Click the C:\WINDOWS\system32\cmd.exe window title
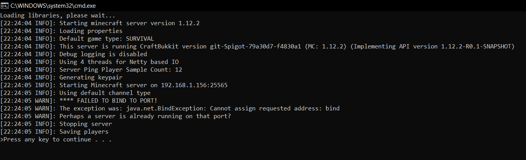Viewport: 526px width, 160px height. pos(53,5)
